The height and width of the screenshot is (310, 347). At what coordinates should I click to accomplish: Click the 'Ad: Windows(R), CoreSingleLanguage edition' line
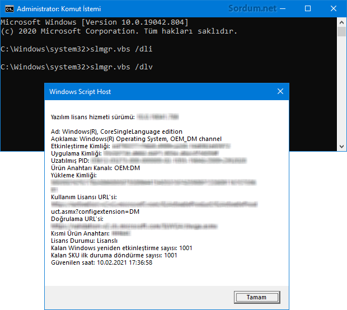point(116,131)
